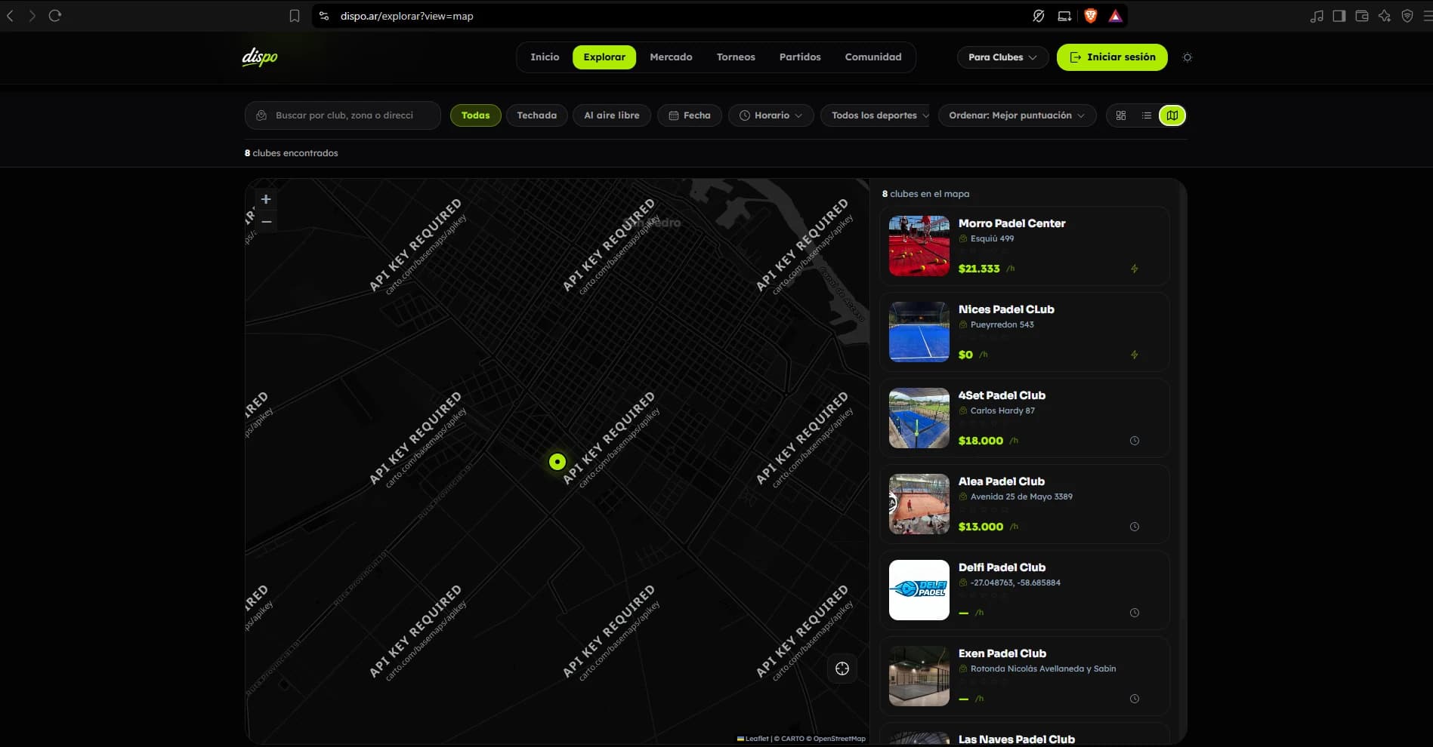Image resolution: width=1433 pixels, height=747 pixels.
Task: Open the Explorar tab
Action: tap(604, 57)
